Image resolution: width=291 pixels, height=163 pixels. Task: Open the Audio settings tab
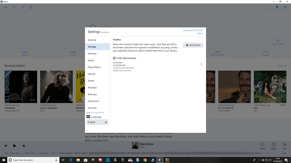[x=97, y=81]
